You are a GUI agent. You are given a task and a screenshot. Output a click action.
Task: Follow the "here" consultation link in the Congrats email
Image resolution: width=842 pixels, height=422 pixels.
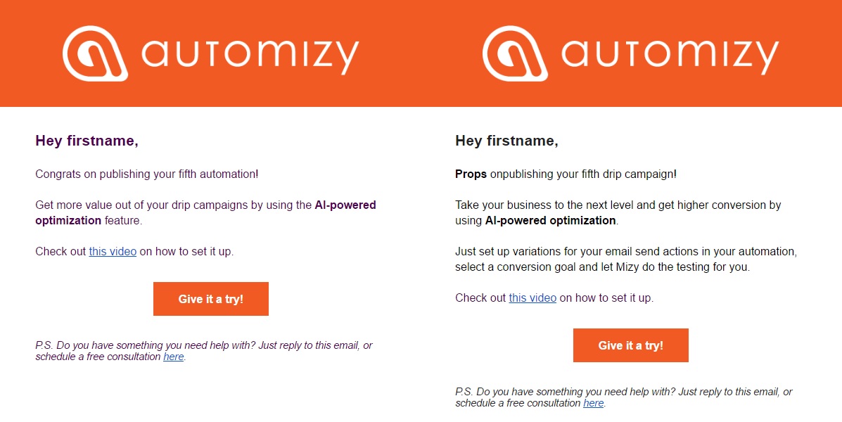click(x=174, y=357)
